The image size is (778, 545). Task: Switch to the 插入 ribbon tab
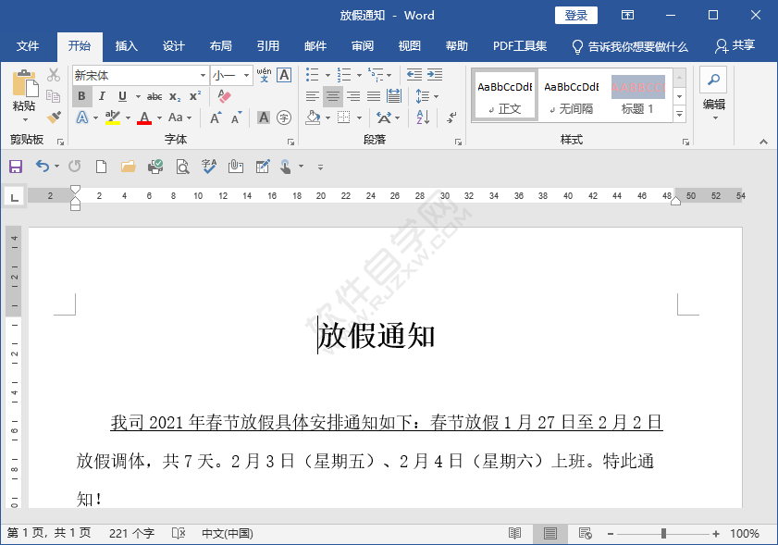126,45
